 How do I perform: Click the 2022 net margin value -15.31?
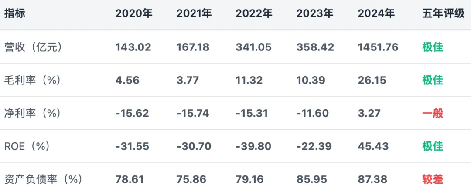coord(252,114)
